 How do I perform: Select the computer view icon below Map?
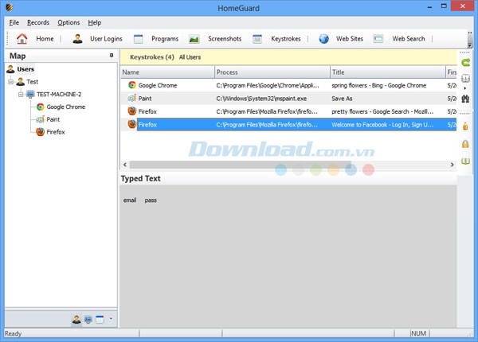click(88, 319)
